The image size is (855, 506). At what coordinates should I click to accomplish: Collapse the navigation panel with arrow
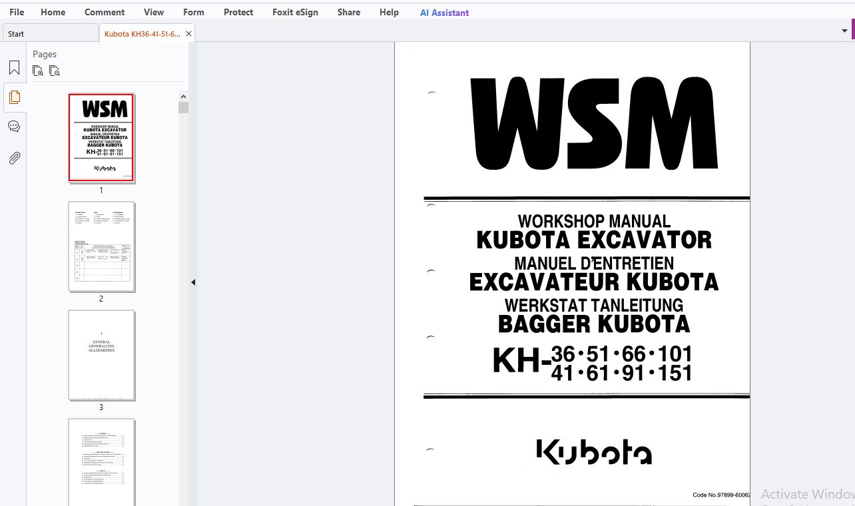point(193,282)
